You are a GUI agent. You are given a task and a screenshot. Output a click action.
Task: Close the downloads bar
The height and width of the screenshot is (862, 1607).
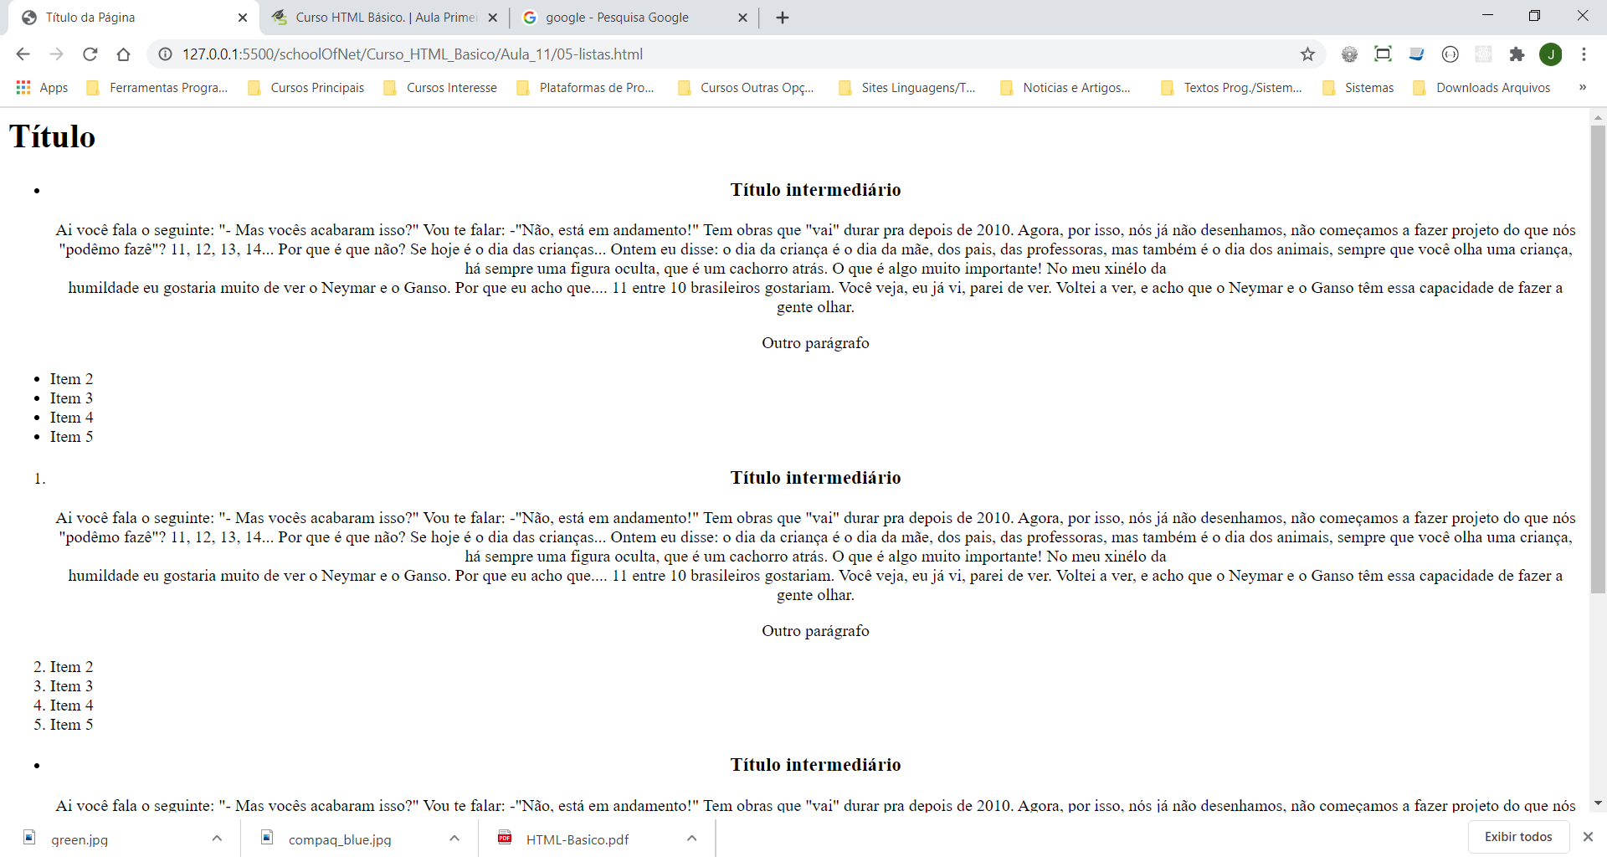click(x=1588, y=837)
